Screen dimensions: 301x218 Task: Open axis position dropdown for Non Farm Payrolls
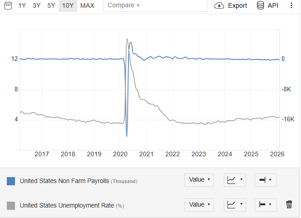pos(266,180)
